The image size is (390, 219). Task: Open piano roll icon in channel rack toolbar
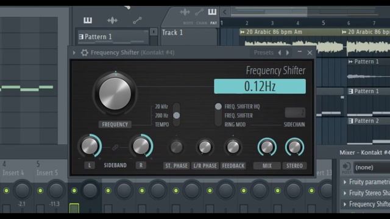click(88, 20)
